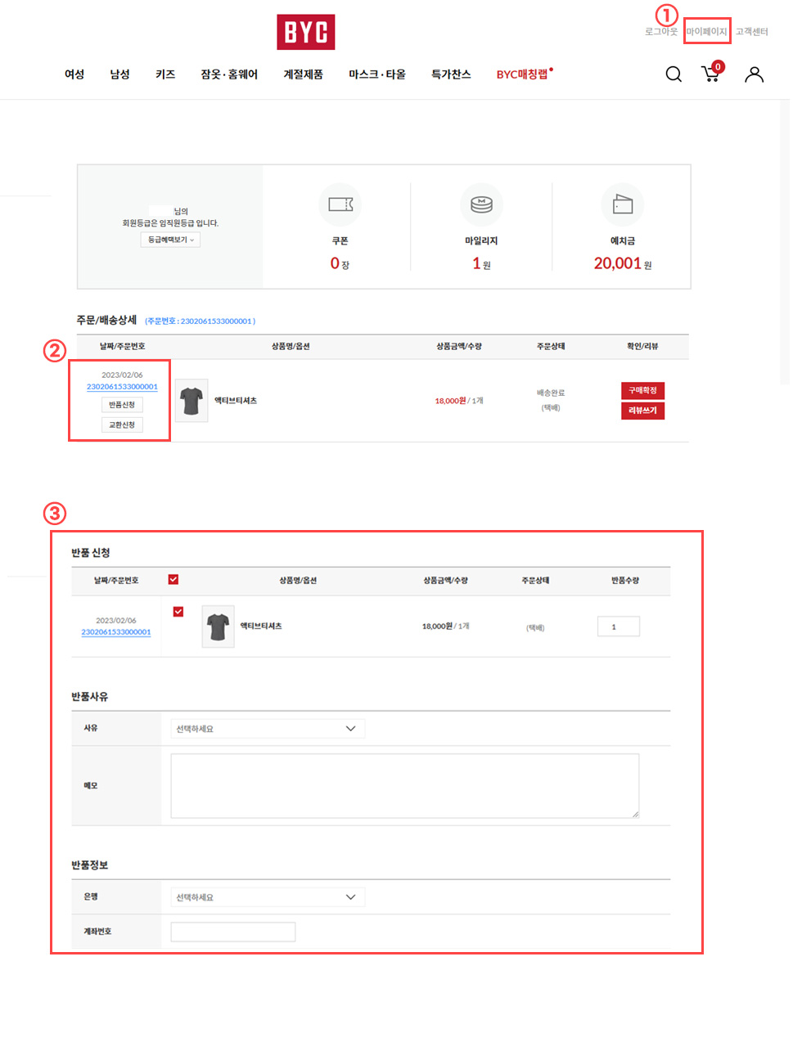Image resolution: width=802 pixels, height=1042 pixels.
Task: Click the 쿠폰 count value 0
Action: (x=335, y=263)
